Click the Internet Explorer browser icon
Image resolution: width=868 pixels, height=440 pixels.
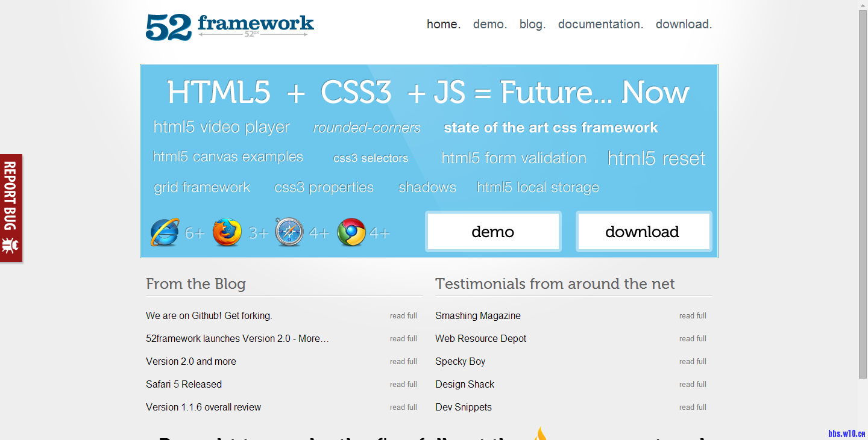click(x=165, y=232)
